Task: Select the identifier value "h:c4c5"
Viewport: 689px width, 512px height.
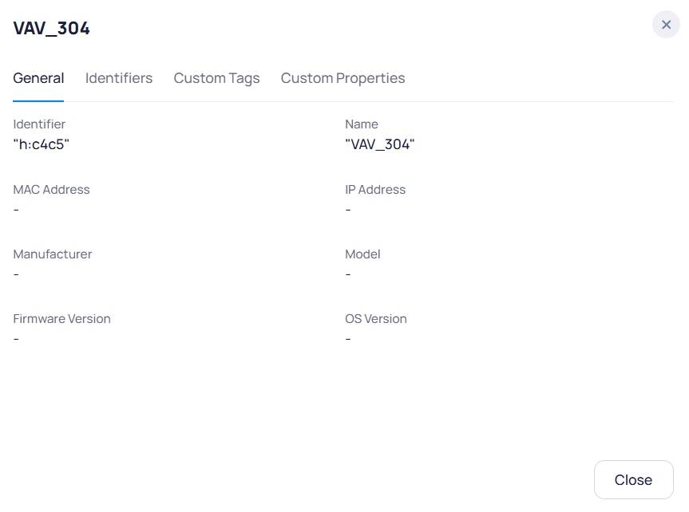Action: 42,144
